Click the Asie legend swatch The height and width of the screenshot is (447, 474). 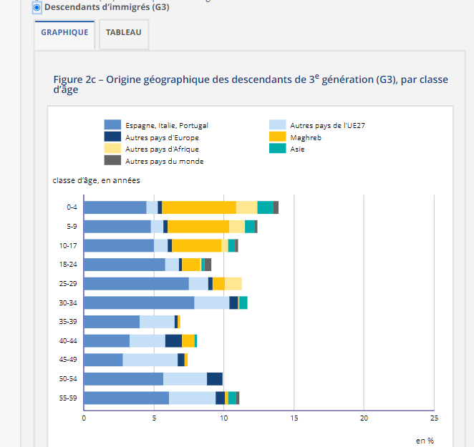[277, 149]
